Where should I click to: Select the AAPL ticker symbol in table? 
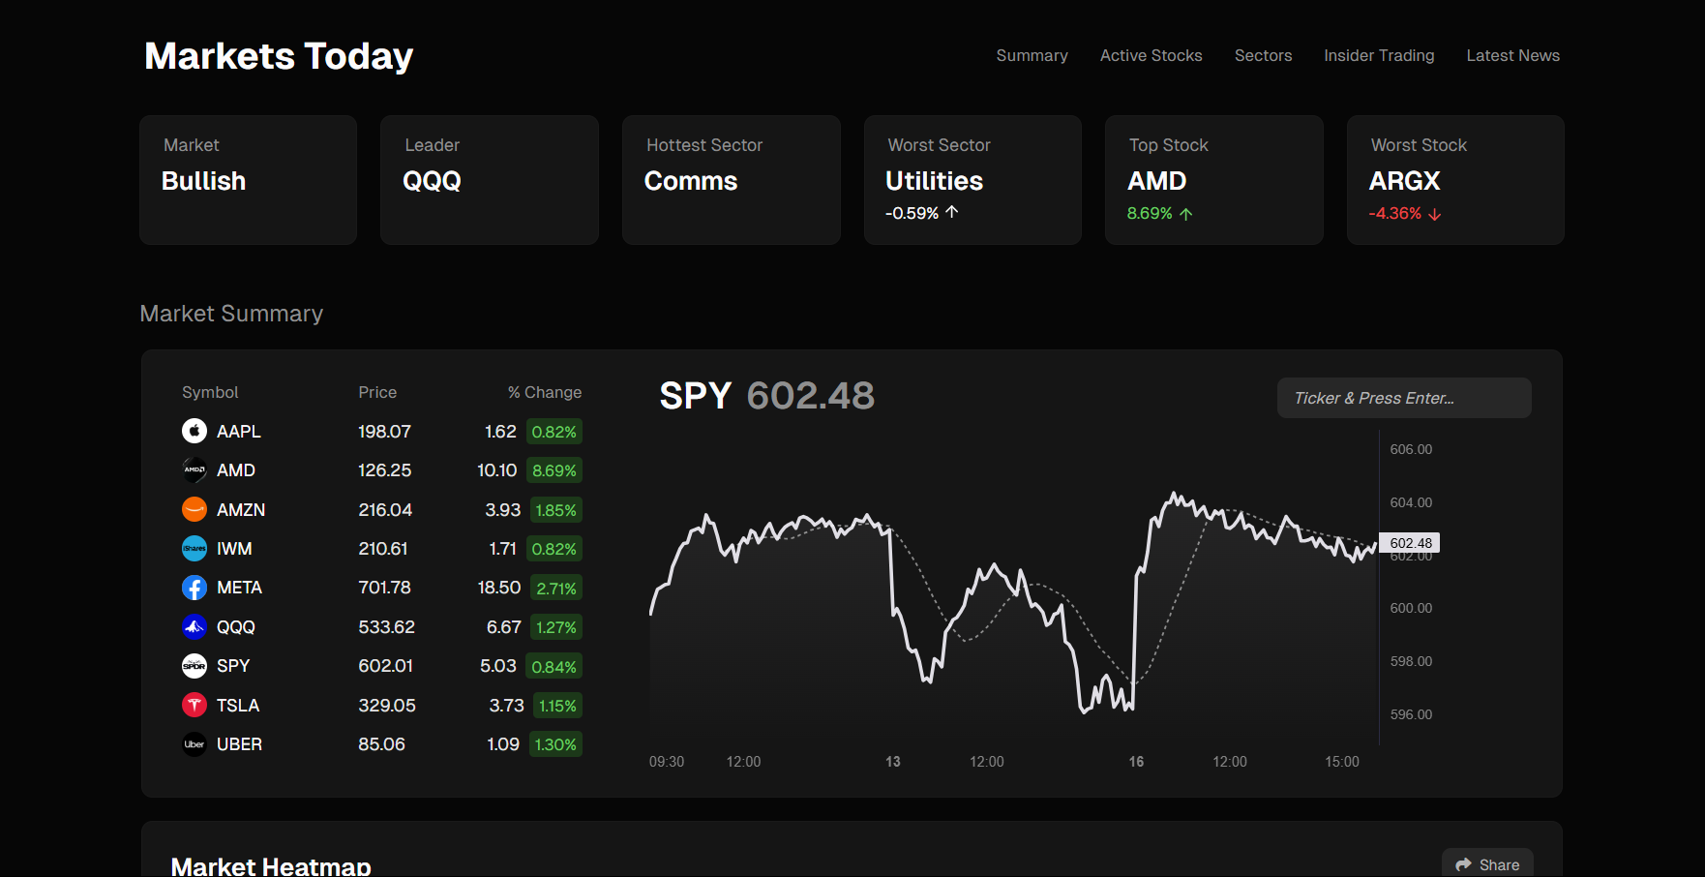pyautogui.click(x=239, y=432)
